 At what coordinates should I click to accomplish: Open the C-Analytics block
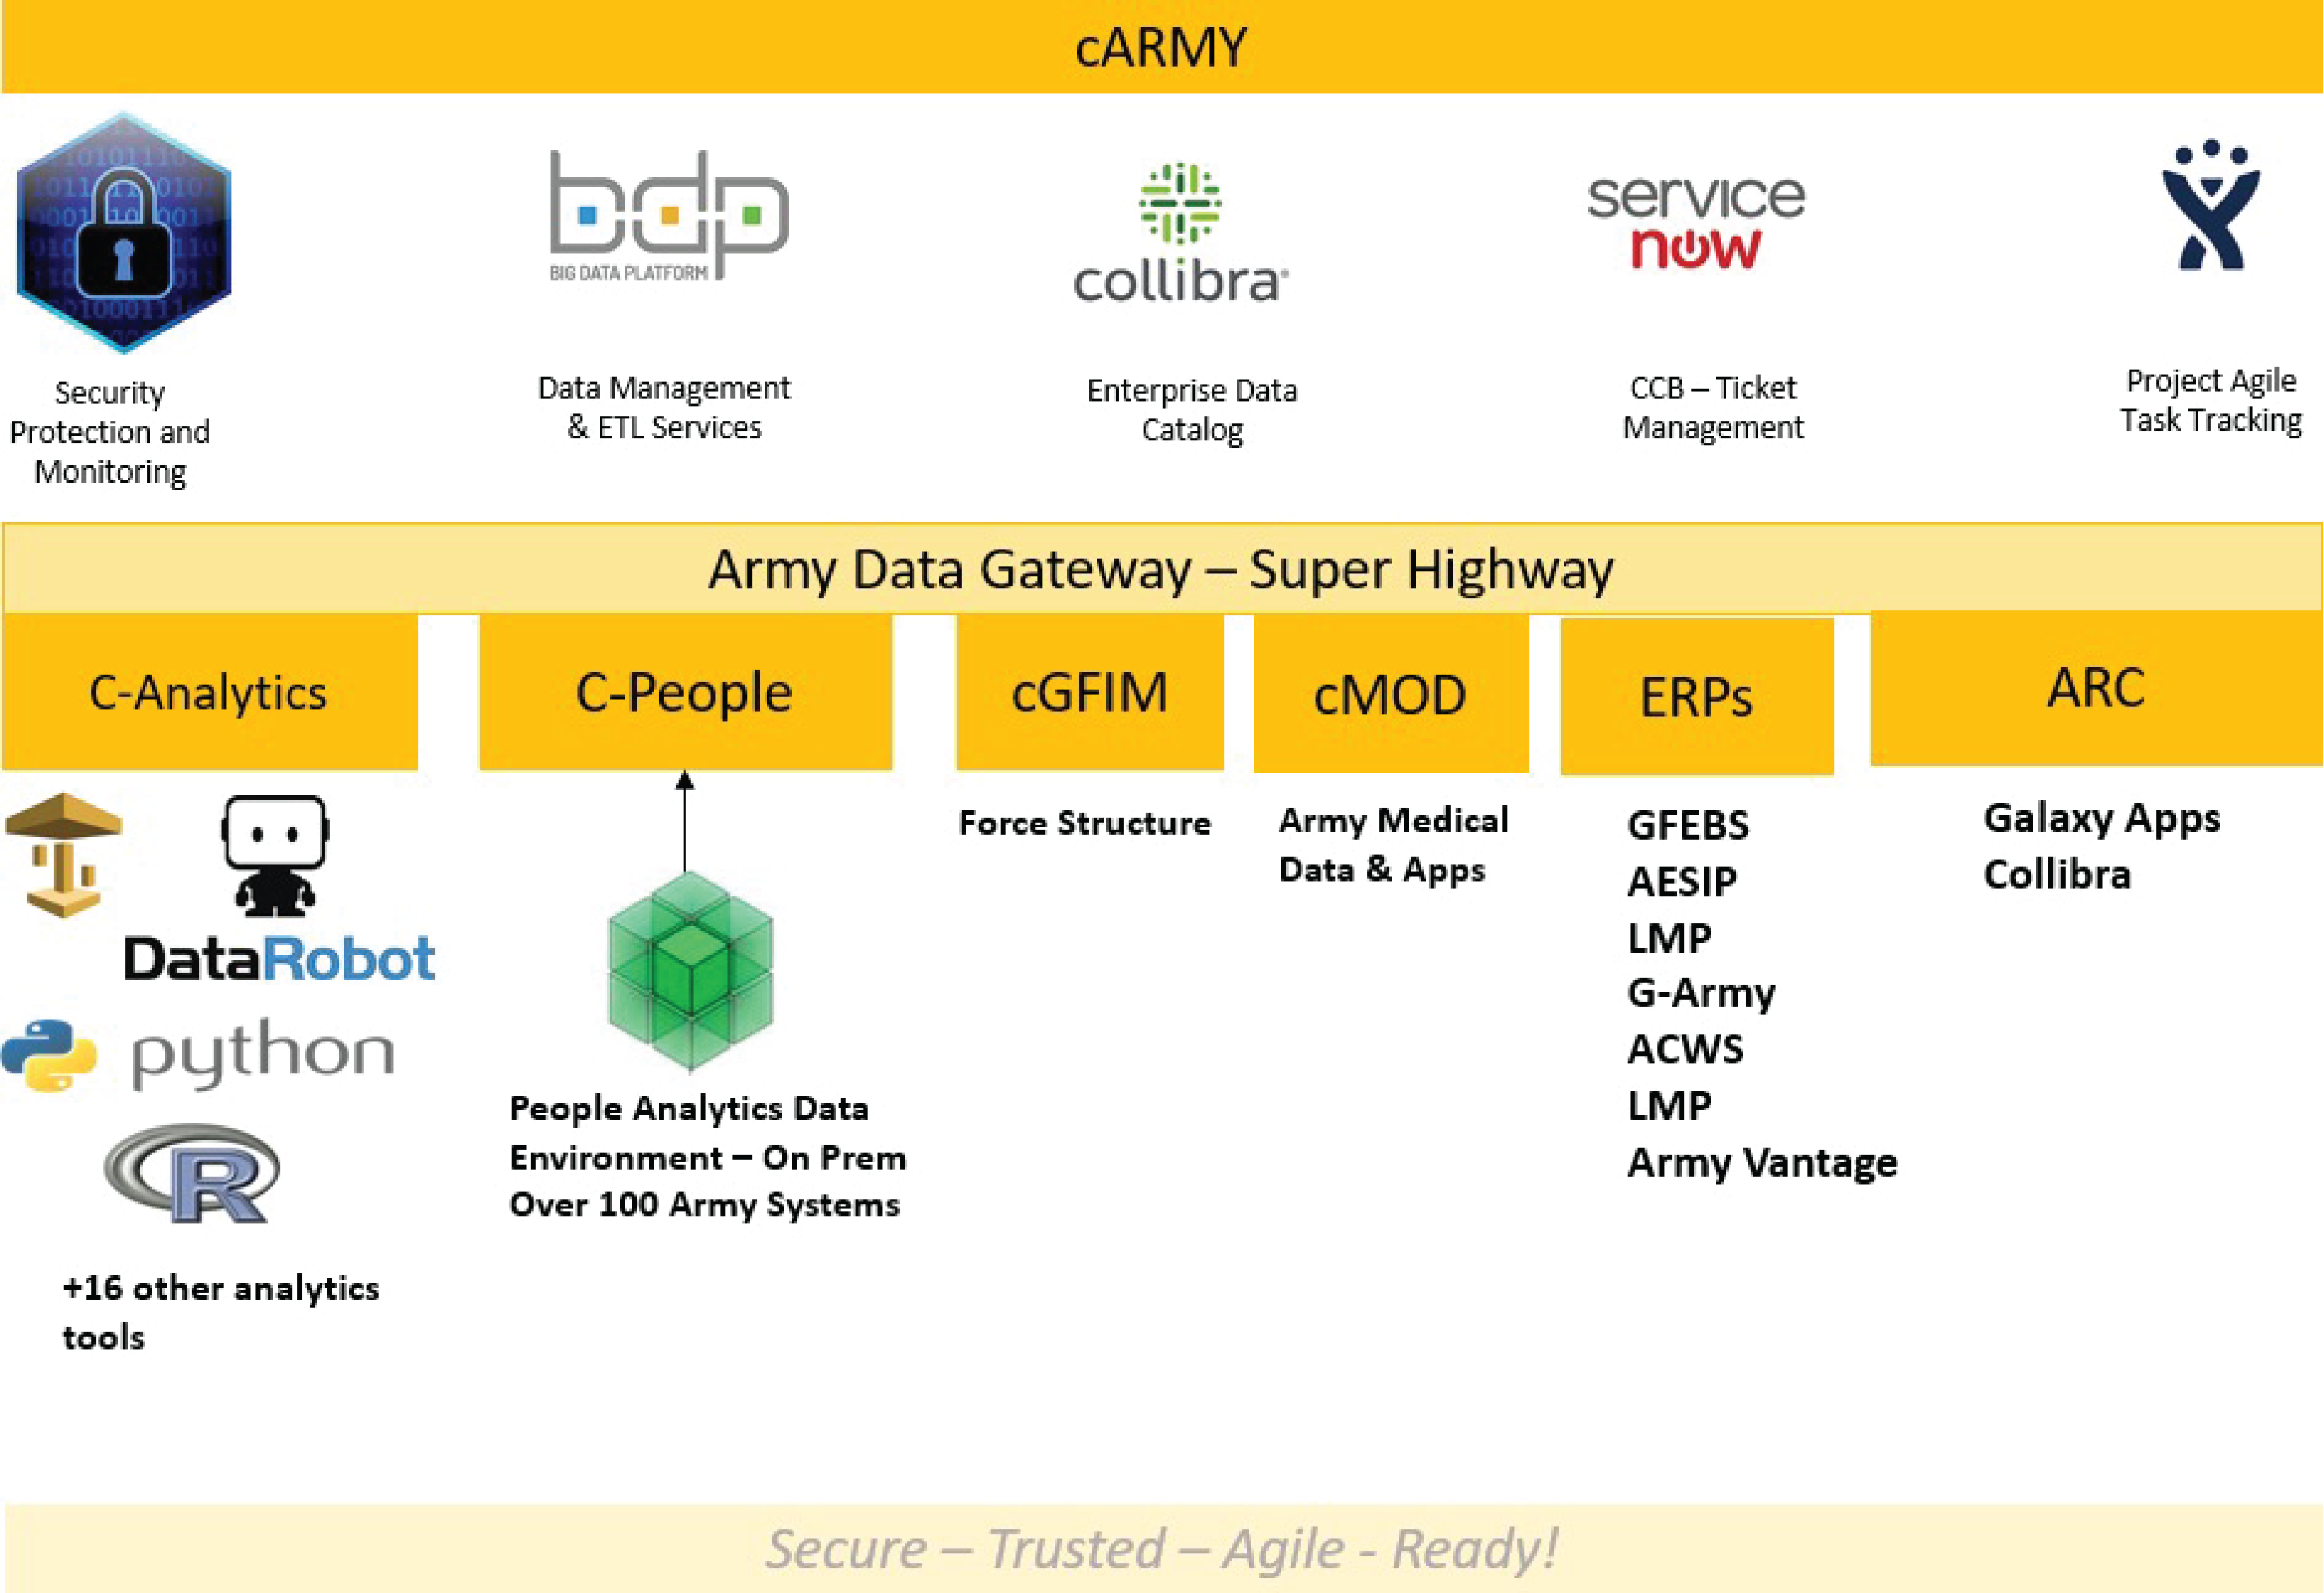(209, 692)
